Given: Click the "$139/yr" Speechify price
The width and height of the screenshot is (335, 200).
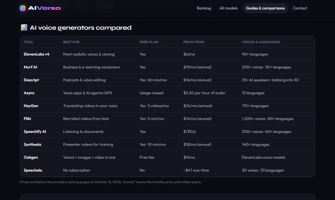Looking at the screenshot, I should (190, 132).
